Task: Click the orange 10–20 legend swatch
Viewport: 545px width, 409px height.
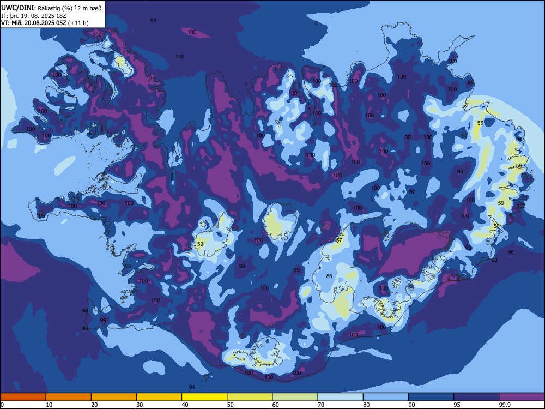Action: pyautogui.click(x=69, y=397)
